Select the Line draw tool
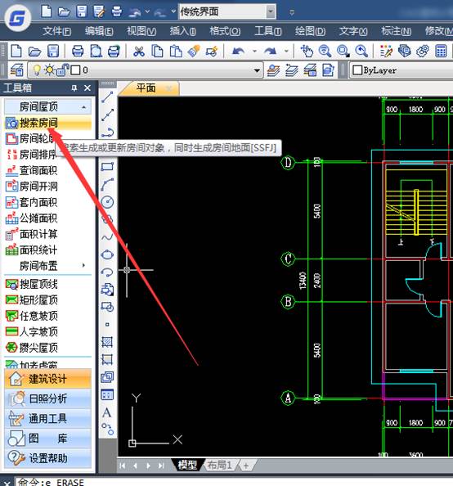 107,97
